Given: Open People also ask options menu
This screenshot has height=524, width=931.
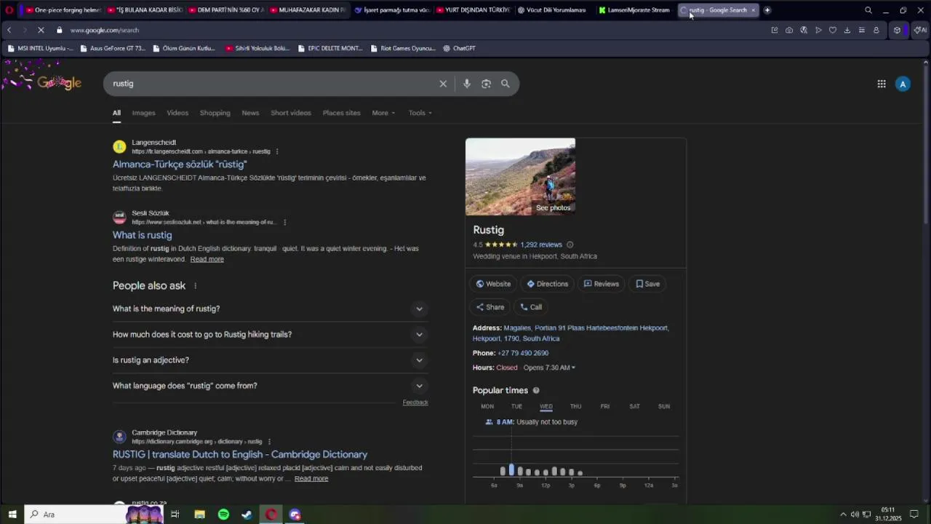Looking at the screenshot, I should coord(195,286).
